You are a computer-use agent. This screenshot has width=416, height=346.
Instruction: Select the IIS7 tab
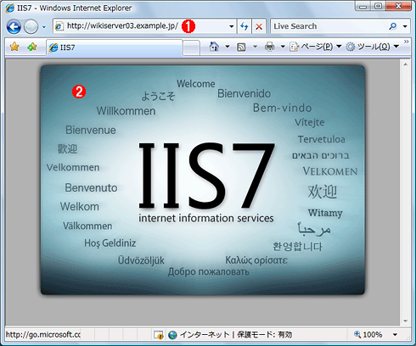114,47
